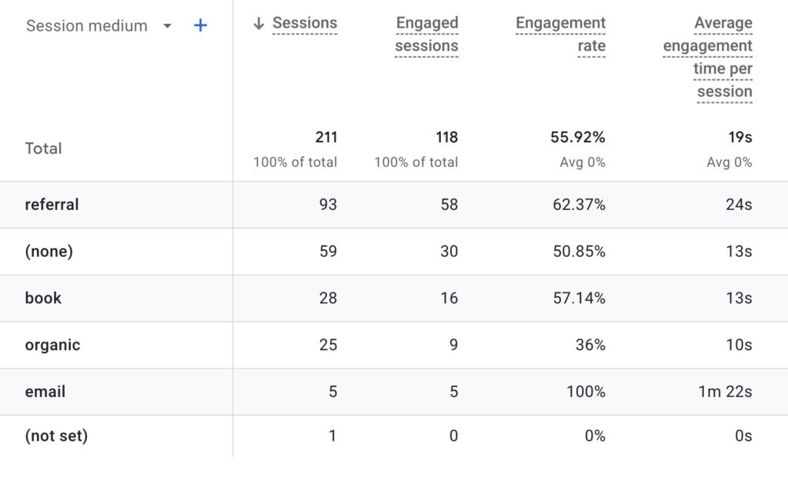Screen dimensions: 788x477
Task: Click the dropdown arrow next to Session medium
Action: [167, 25]
